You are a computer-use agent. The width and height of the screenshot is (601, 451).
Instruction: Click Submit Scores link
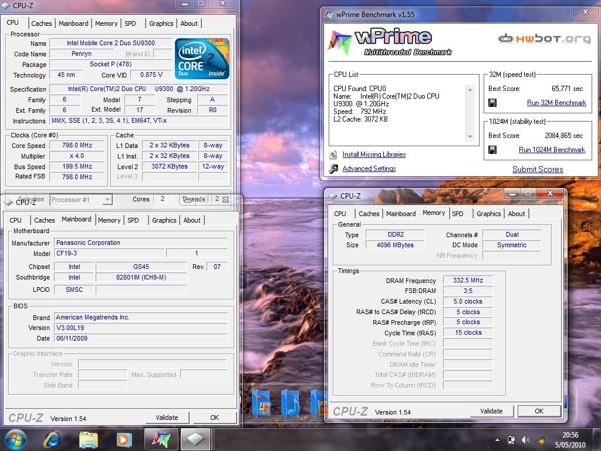click(x=538, y=170)
